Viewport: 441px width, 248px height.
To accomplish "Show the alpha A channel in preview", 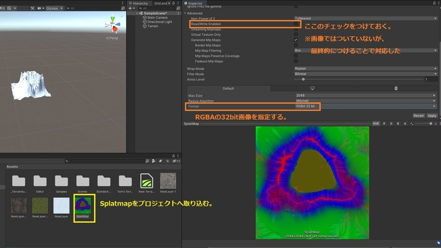I will coord(405,123).
